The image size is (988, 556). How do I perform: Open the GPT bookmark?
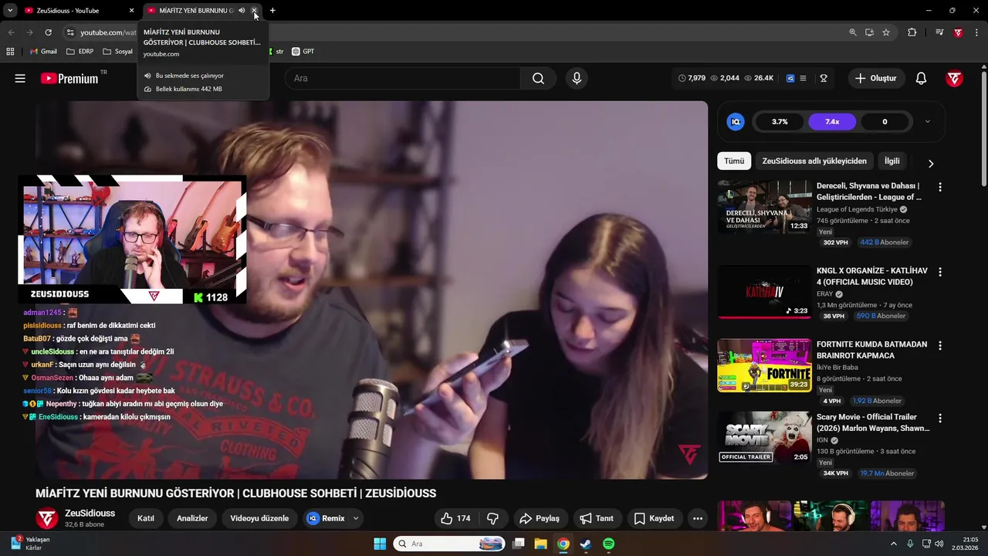click(303, 52)
